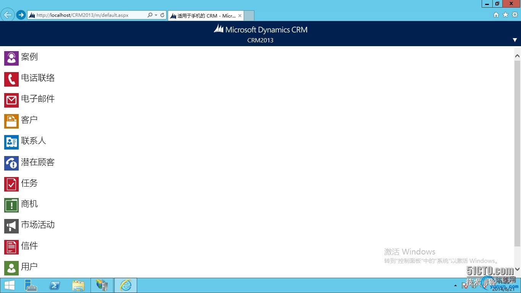Open the browser Home icon
The width and height of the screenshot is (521, 293).
coord(496,15)
